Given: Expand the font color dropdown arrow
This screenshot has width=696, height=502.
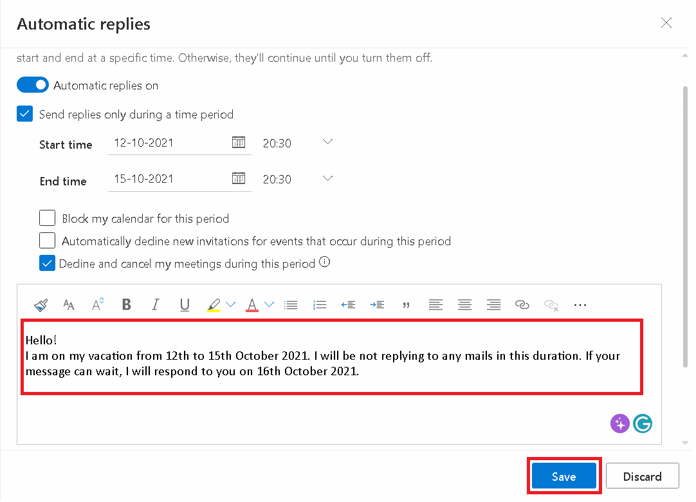Looking at the screenshot, I should point(270,306).
